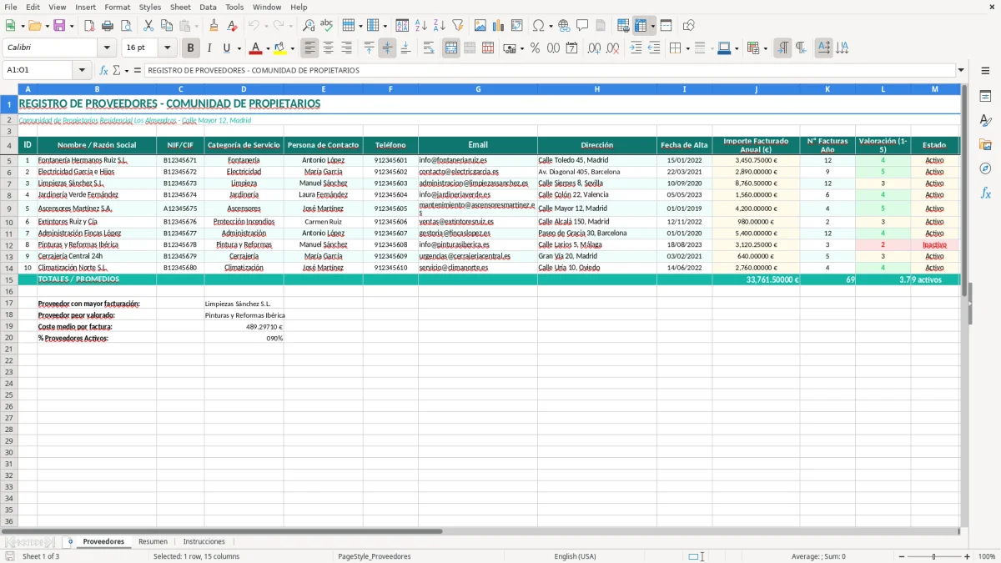Image resolution: width=1001 pixels, height=563 pixels.
Task: Open the Borders dropdown arrow
Action: coord(687,48)
